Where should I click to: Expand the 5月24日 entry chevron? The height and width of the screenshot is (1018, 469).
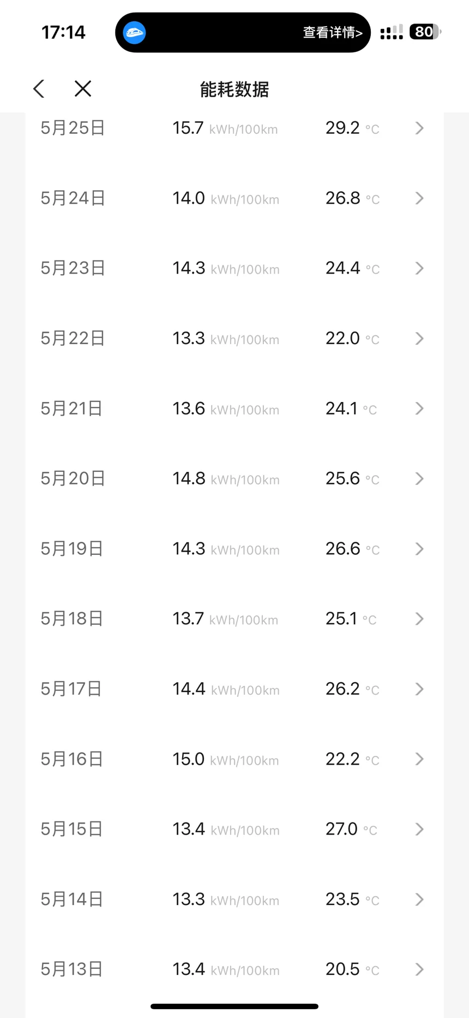pos(419,198)
